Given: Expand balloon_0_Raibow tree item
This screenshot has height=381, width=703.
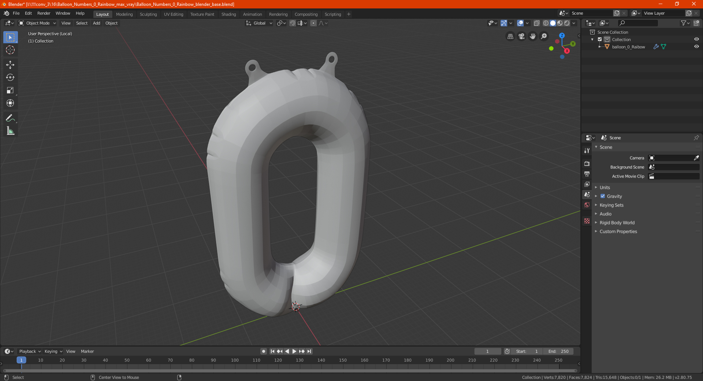Looking at the screenshot, I should (x=600, y=47).
